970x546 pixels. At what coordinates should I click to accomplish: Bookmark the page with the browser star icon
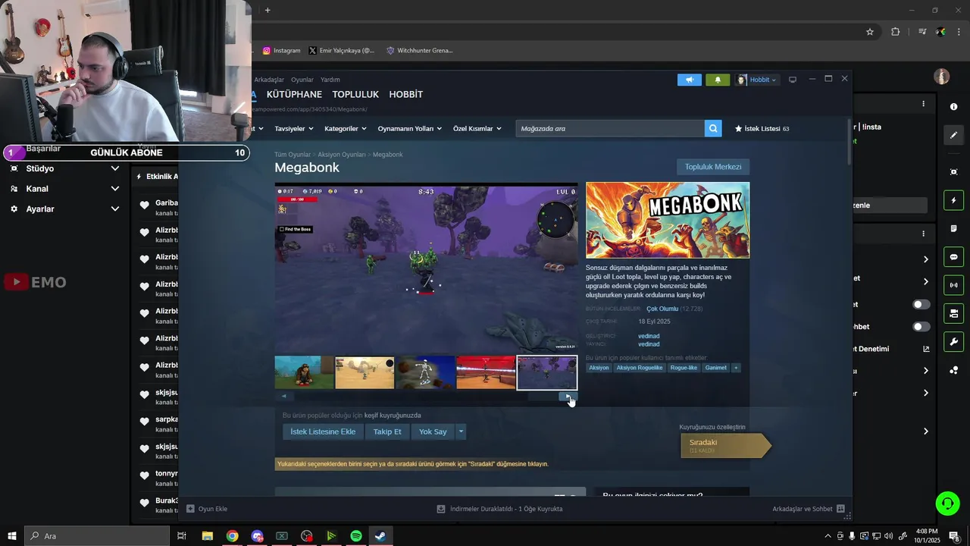coord(870,32)
